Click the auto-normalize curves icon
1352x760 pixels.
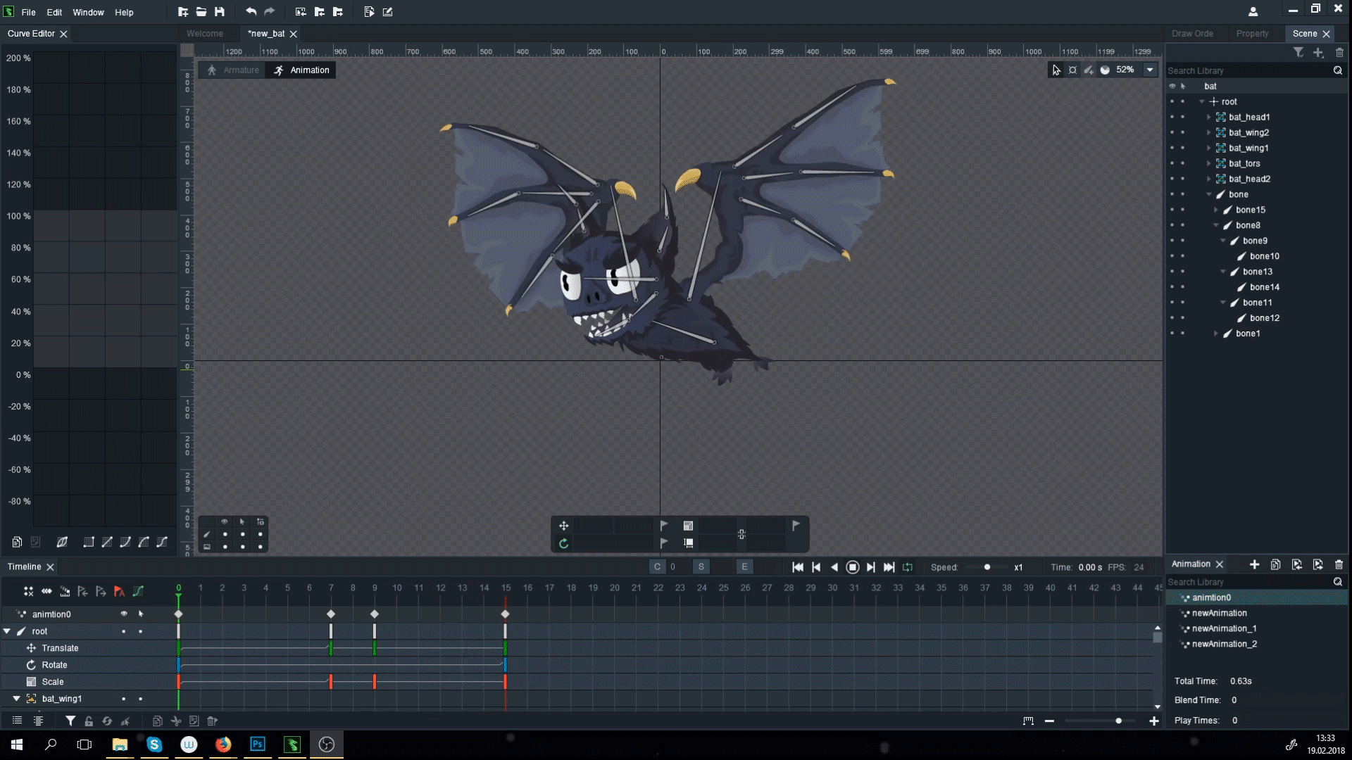[62, 542]
